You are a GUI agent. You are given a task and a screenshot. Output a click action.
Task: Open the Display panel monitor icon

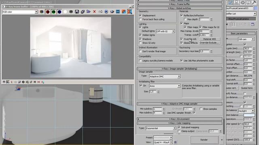coord(248,3)
